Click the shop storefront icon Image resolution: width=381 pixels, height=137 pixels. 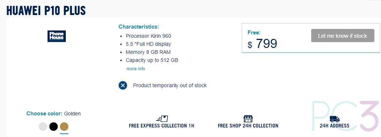coord(248,119)
